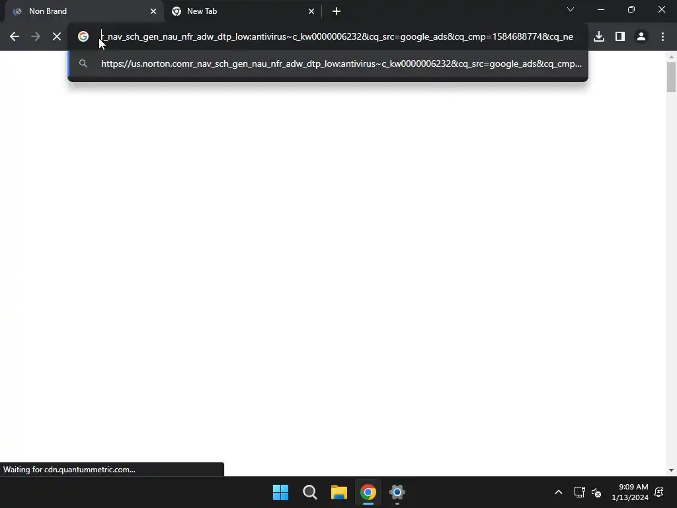This screenshot has width=677, height=508.
Task: Switch to the New Tab tab
Action: pyautogui.click(x=243, y=11)
